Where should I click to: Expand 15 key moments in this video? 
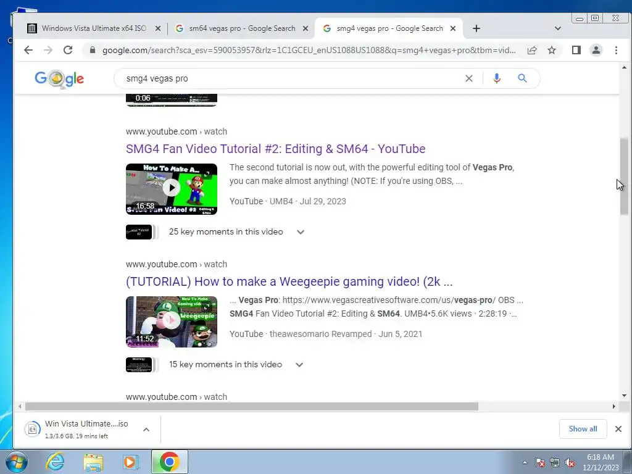pyautogui.click(x=299, y=365)
